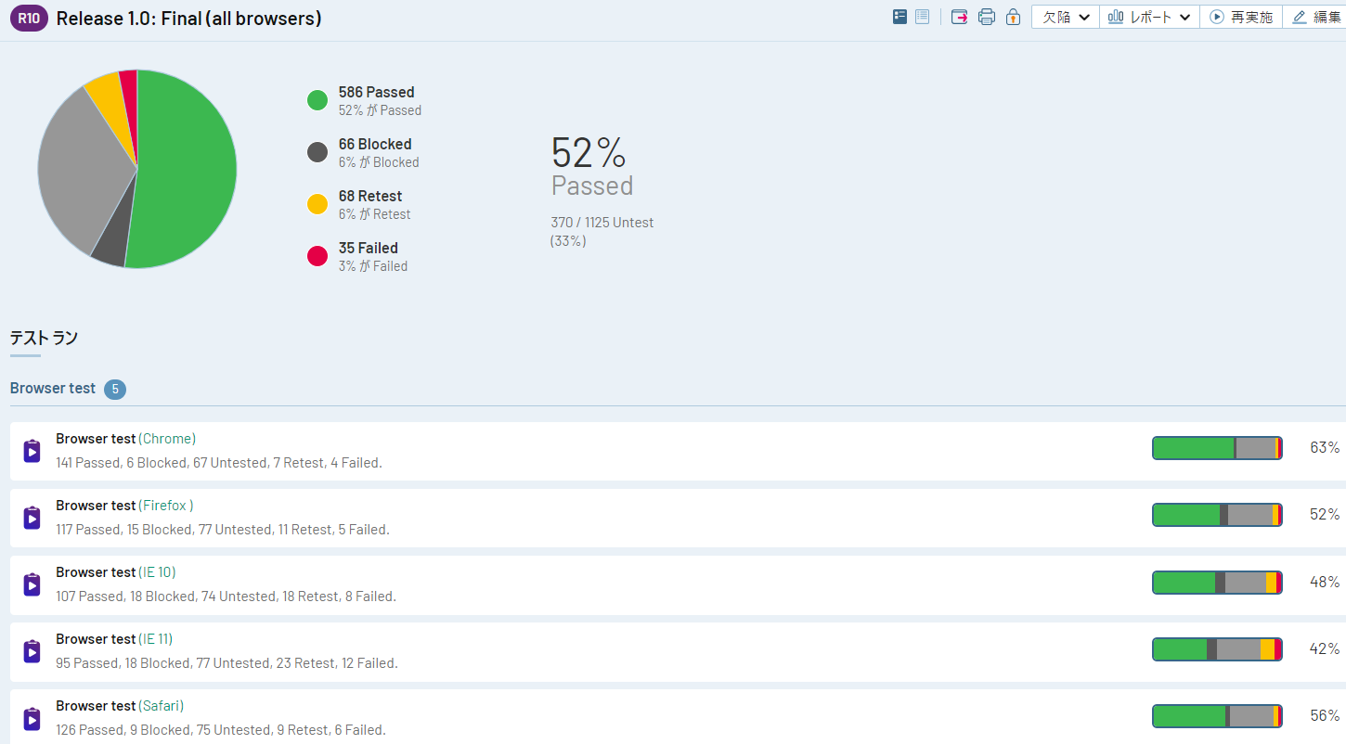
Task: Click the IE 10 test run clipboard icon
Action: pyautogui.click(x=32, y=585)
